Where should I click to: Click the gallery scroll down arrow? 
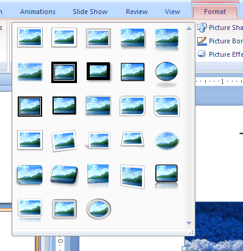pos(189,223)
